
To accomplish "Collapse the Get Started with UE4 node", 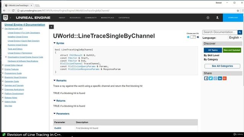I will click(x=3, y=29).
